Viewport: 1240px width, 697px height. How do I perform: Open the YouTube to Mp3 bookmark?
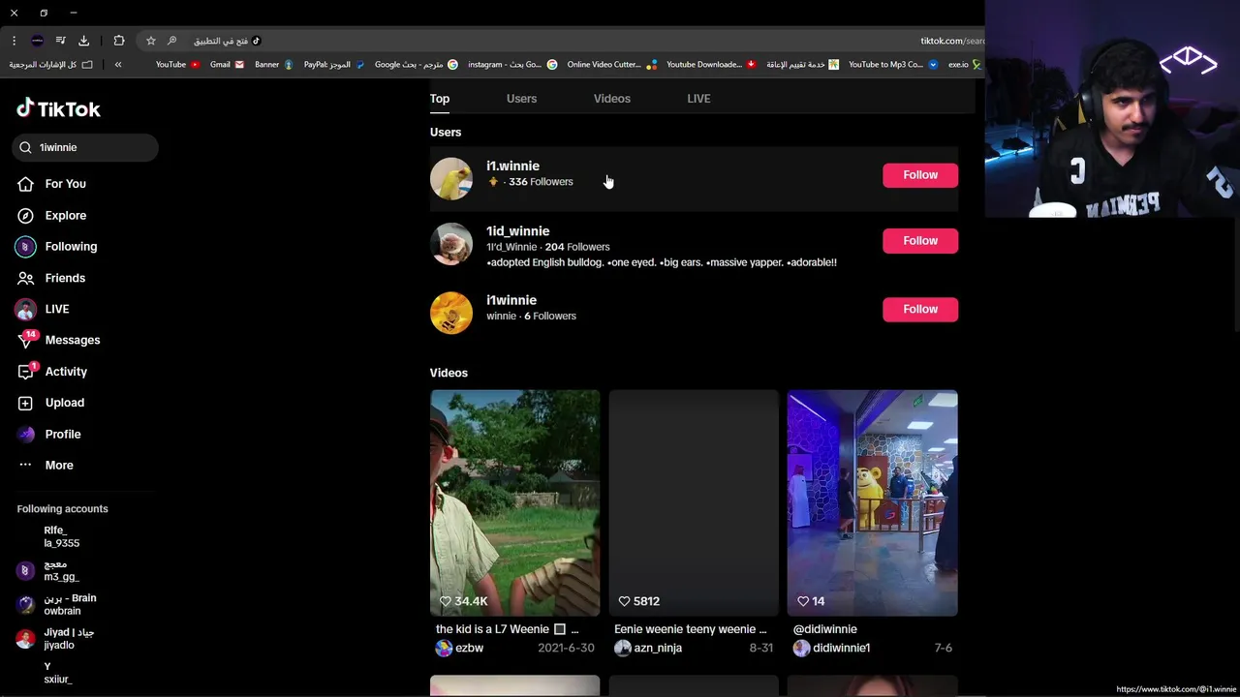[893, 65]
